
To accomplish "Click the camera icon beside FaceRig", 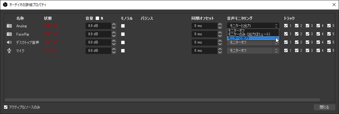I will tap(9, 34).
